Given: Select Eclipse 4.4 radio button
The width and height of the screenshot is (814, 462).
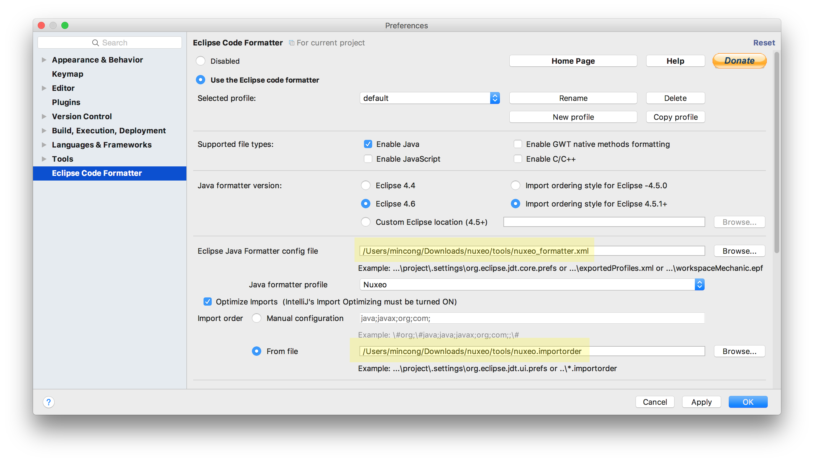Looking at the screenshot, I should (367, 185).
